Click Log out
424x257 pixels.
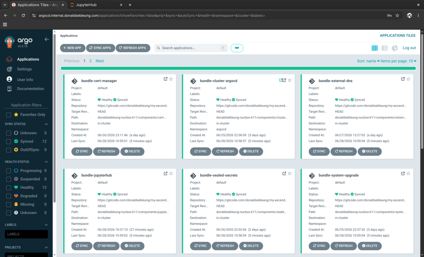click(x=409, y=48)
